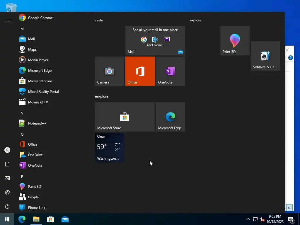Click the letter O group header
Image resolution: width=300 pixels, height=225 pixels.
[x=22, y=134]
